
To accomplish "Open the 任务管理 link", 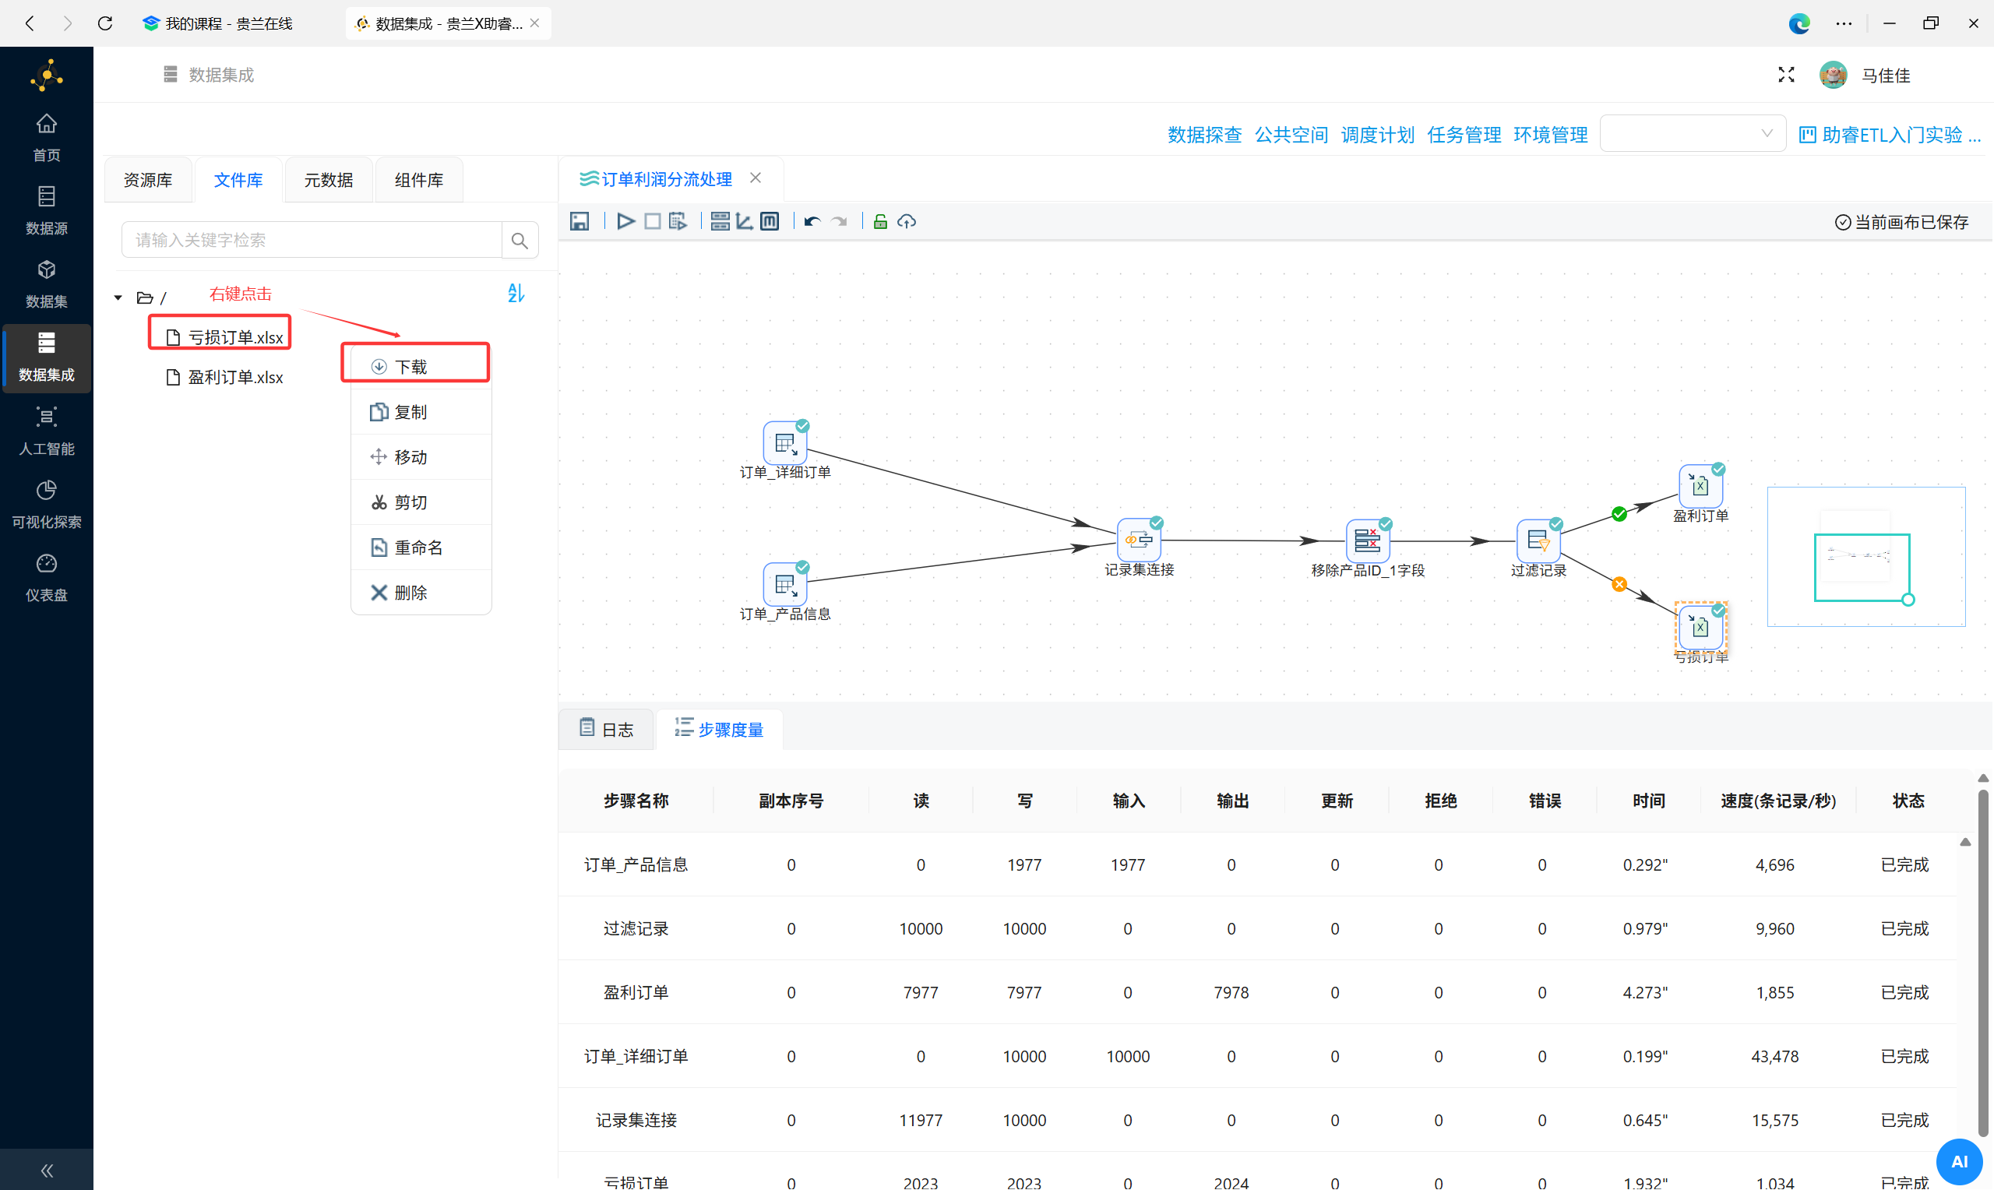I will [1464, 135].
